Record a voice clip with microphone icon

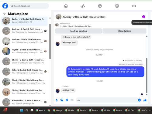(57, 100)
